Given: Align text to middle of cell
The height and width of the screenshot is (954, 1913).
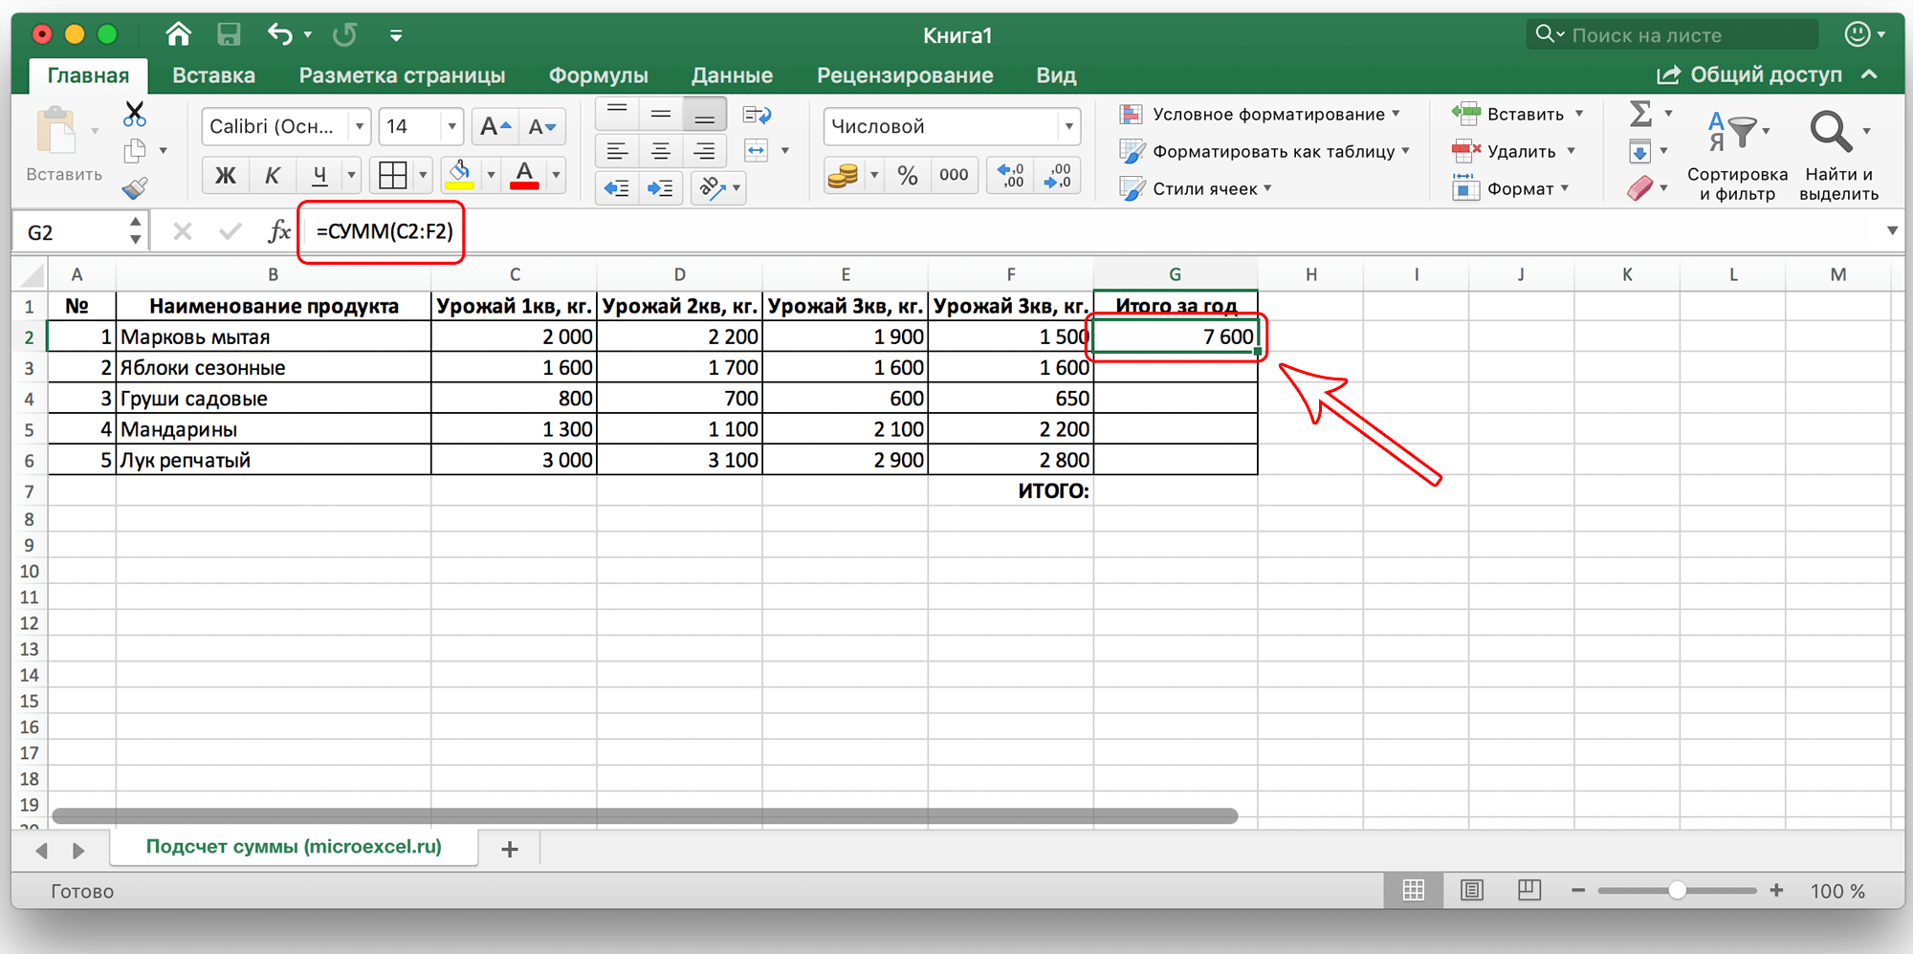Looking at the screenshot, I should tap(661, 115).
